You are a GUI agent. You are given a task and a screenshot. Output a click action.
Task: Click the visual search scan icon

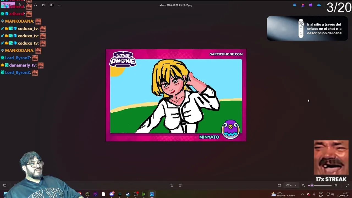coord(172,185)
